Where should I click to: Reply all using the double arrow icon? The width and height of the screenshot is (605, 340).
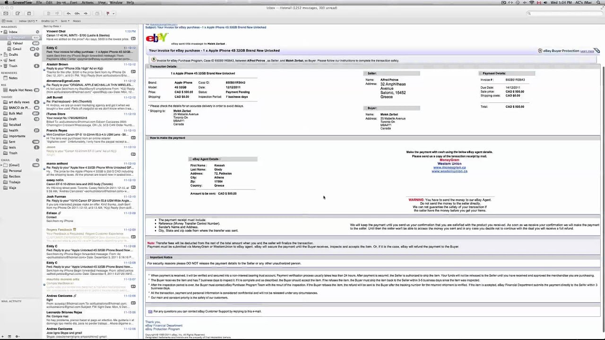click(77, 13)
